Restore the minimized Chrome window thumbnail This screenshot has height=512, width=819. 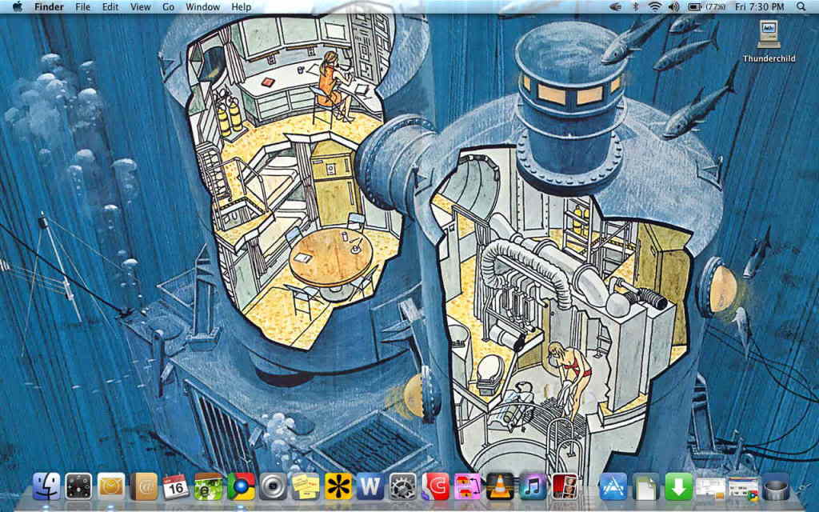pyautogui.click(x=743, y=488)
